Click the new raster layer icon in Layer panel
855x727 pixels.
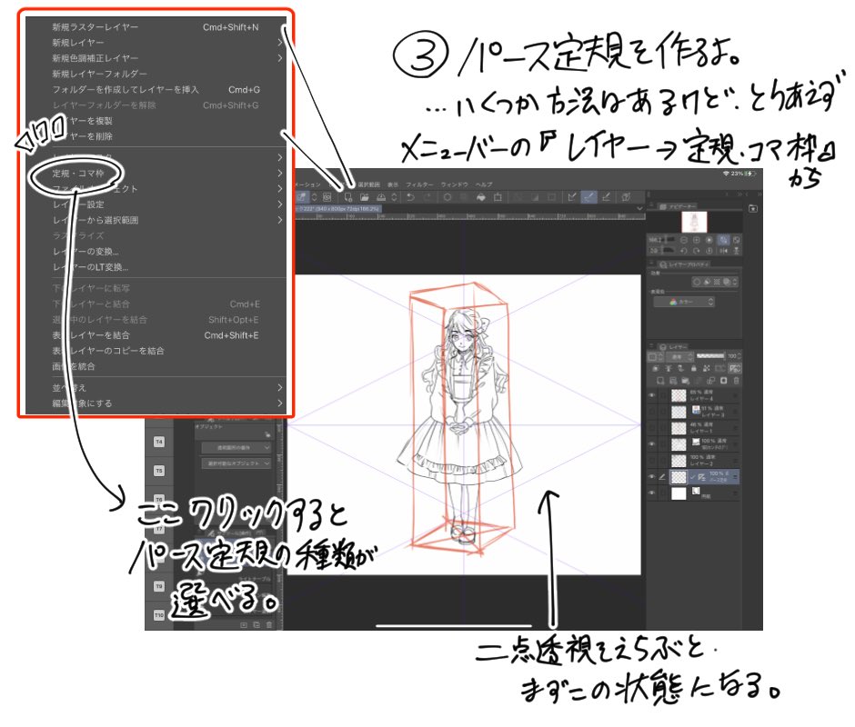coord(660,381)
